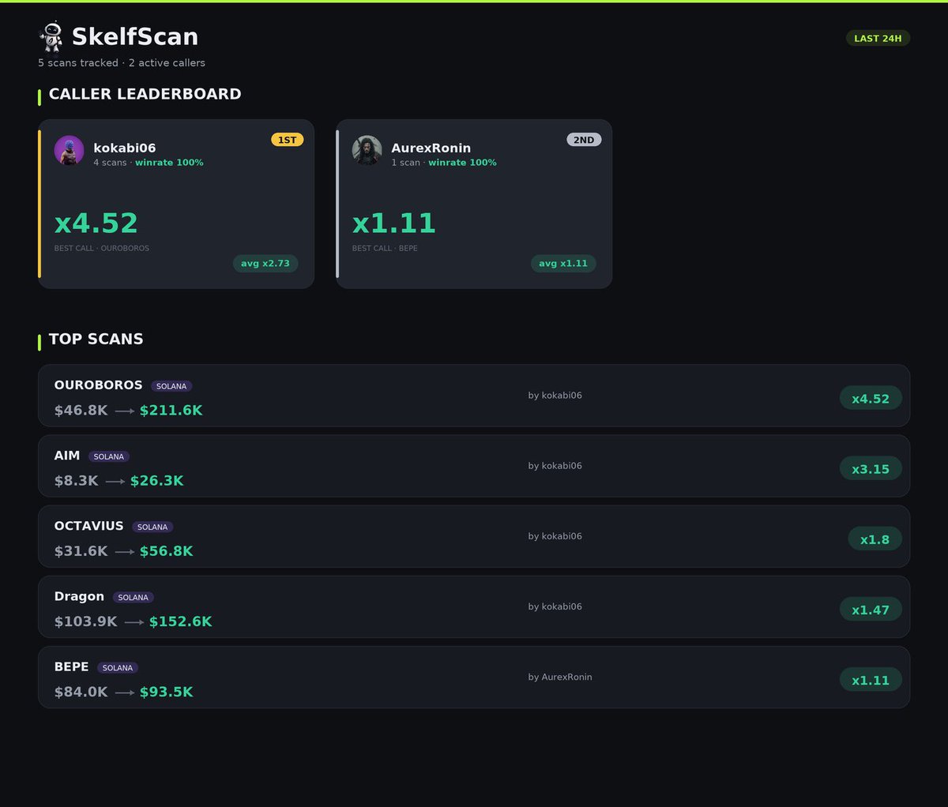Open kokabi06's purple avatar
948x807 pixels.
click(x=69, y=150)
